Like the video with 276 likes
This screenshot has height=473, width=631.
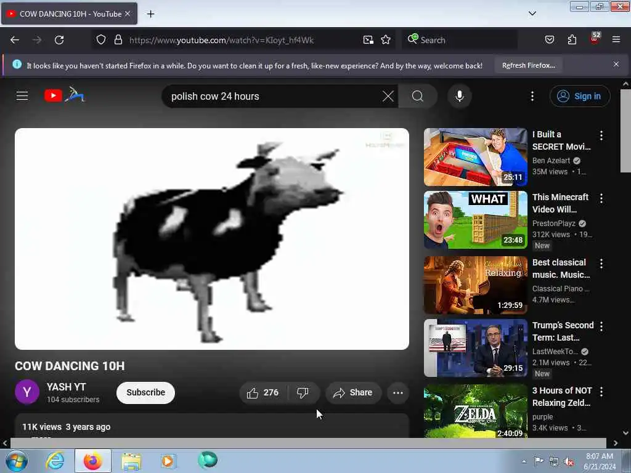(x=263, y=392)
